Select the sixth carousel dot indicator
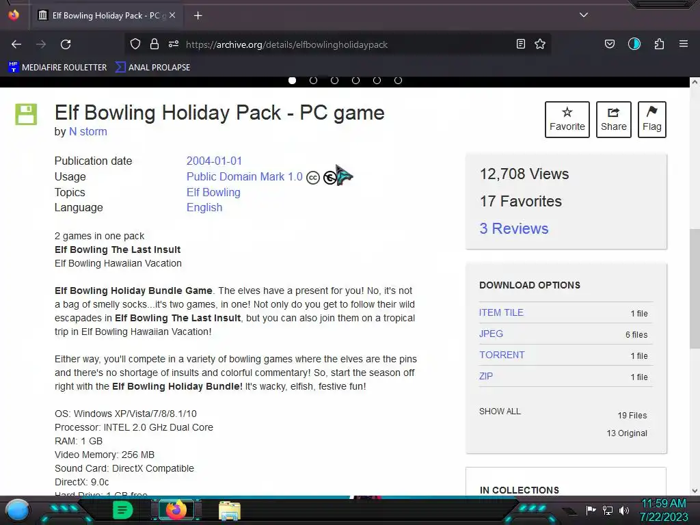700x525 pixels. (x=399, y=81)
